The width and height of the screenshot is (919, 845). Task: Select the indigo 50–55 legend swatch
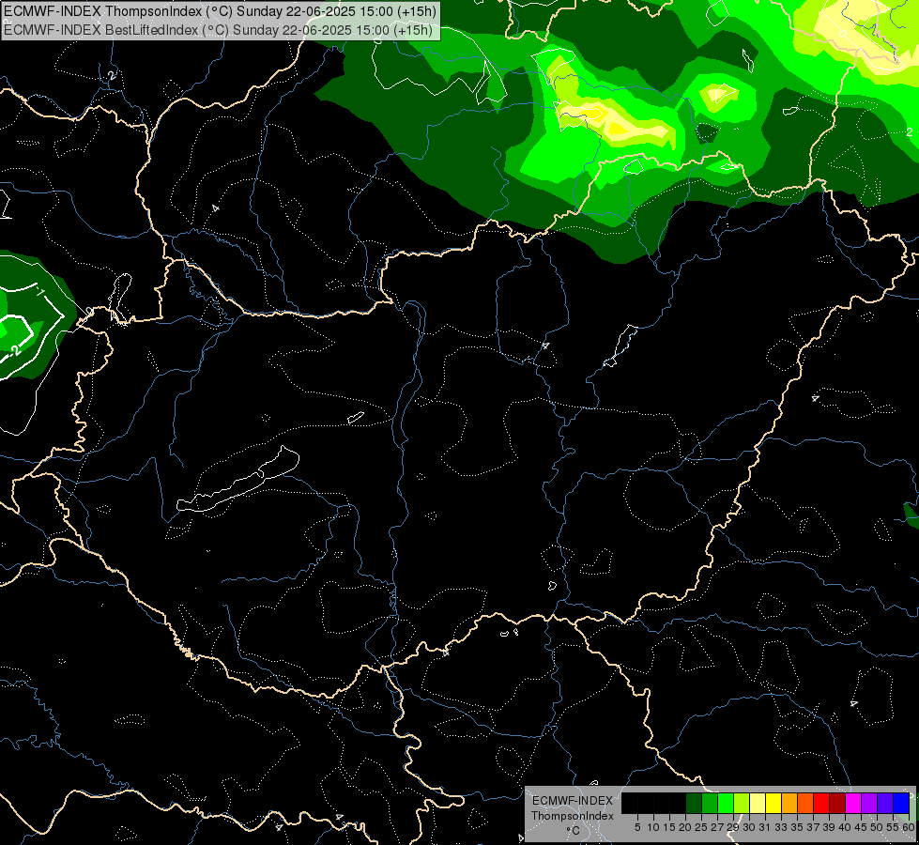885,803
